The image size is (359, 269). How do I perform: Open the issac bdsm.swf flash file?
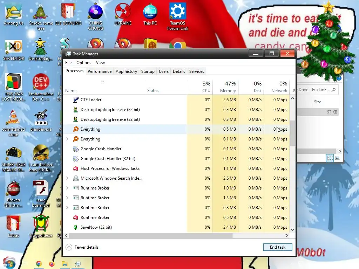(41, 188)
